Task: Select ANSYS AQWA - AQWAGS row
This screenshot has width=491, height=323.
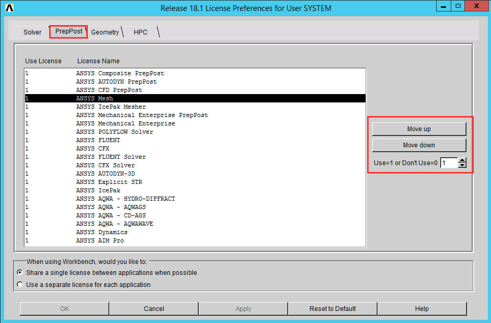Action: (x=195, y=207)
